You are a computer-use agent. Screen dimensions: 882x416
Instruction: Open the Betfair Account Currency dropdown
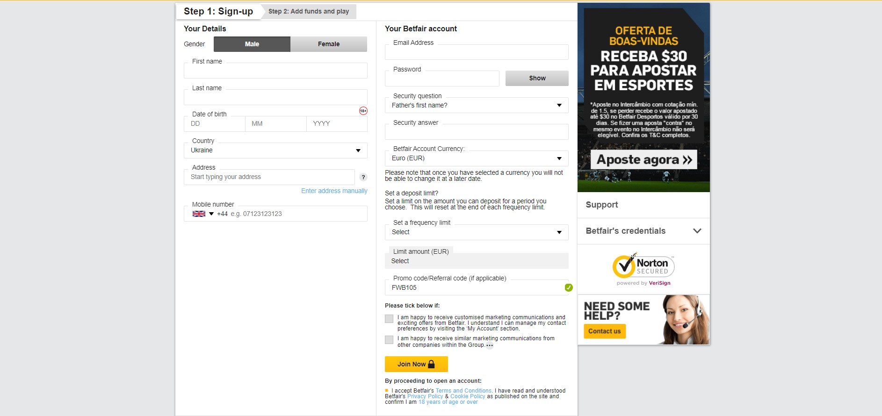coord(477,158)
